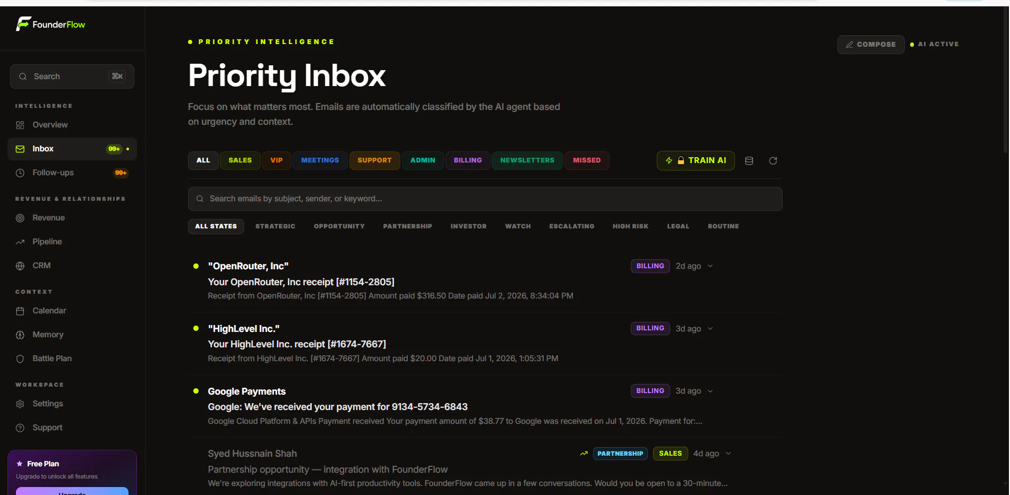Toggle the INVESTOR state filter
Viewport: 1010px width, 495px height.
468,226
